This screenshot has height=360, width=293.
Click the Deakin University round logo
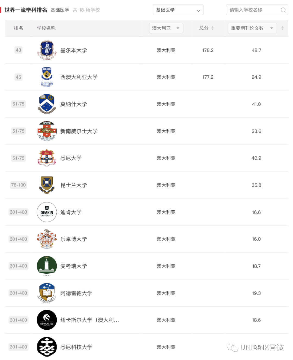(47, 212)
